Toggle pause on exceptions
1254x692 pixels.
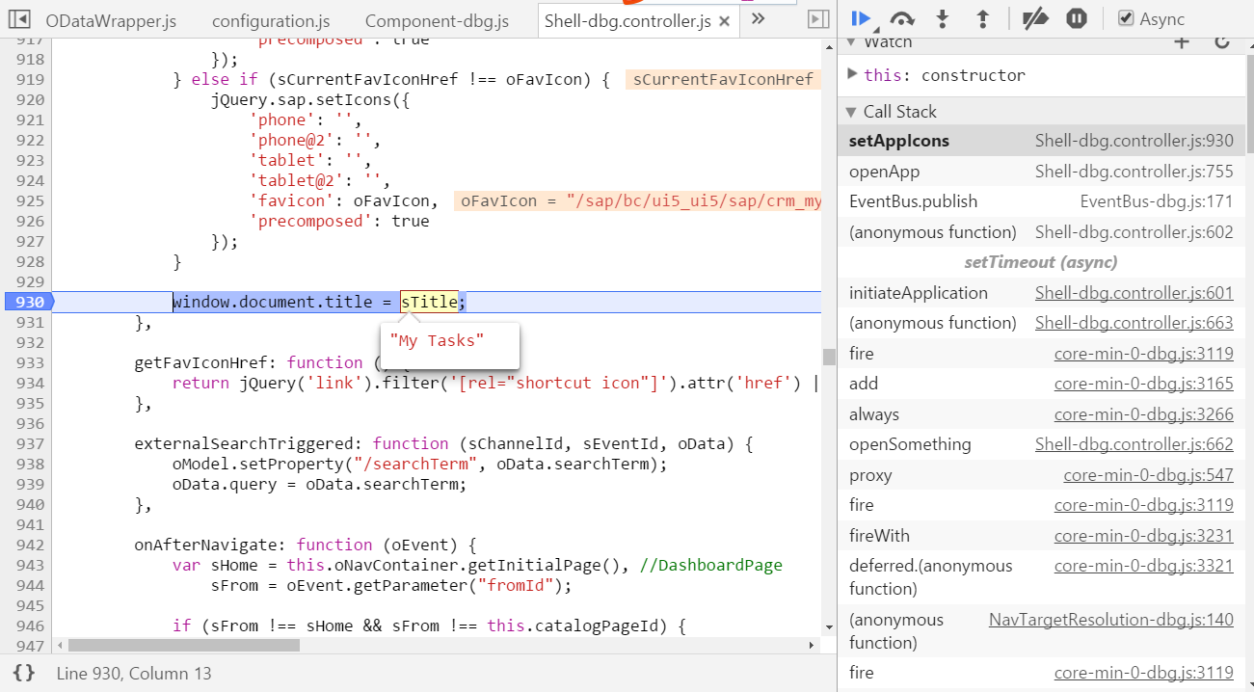[x=1077, y=18]
